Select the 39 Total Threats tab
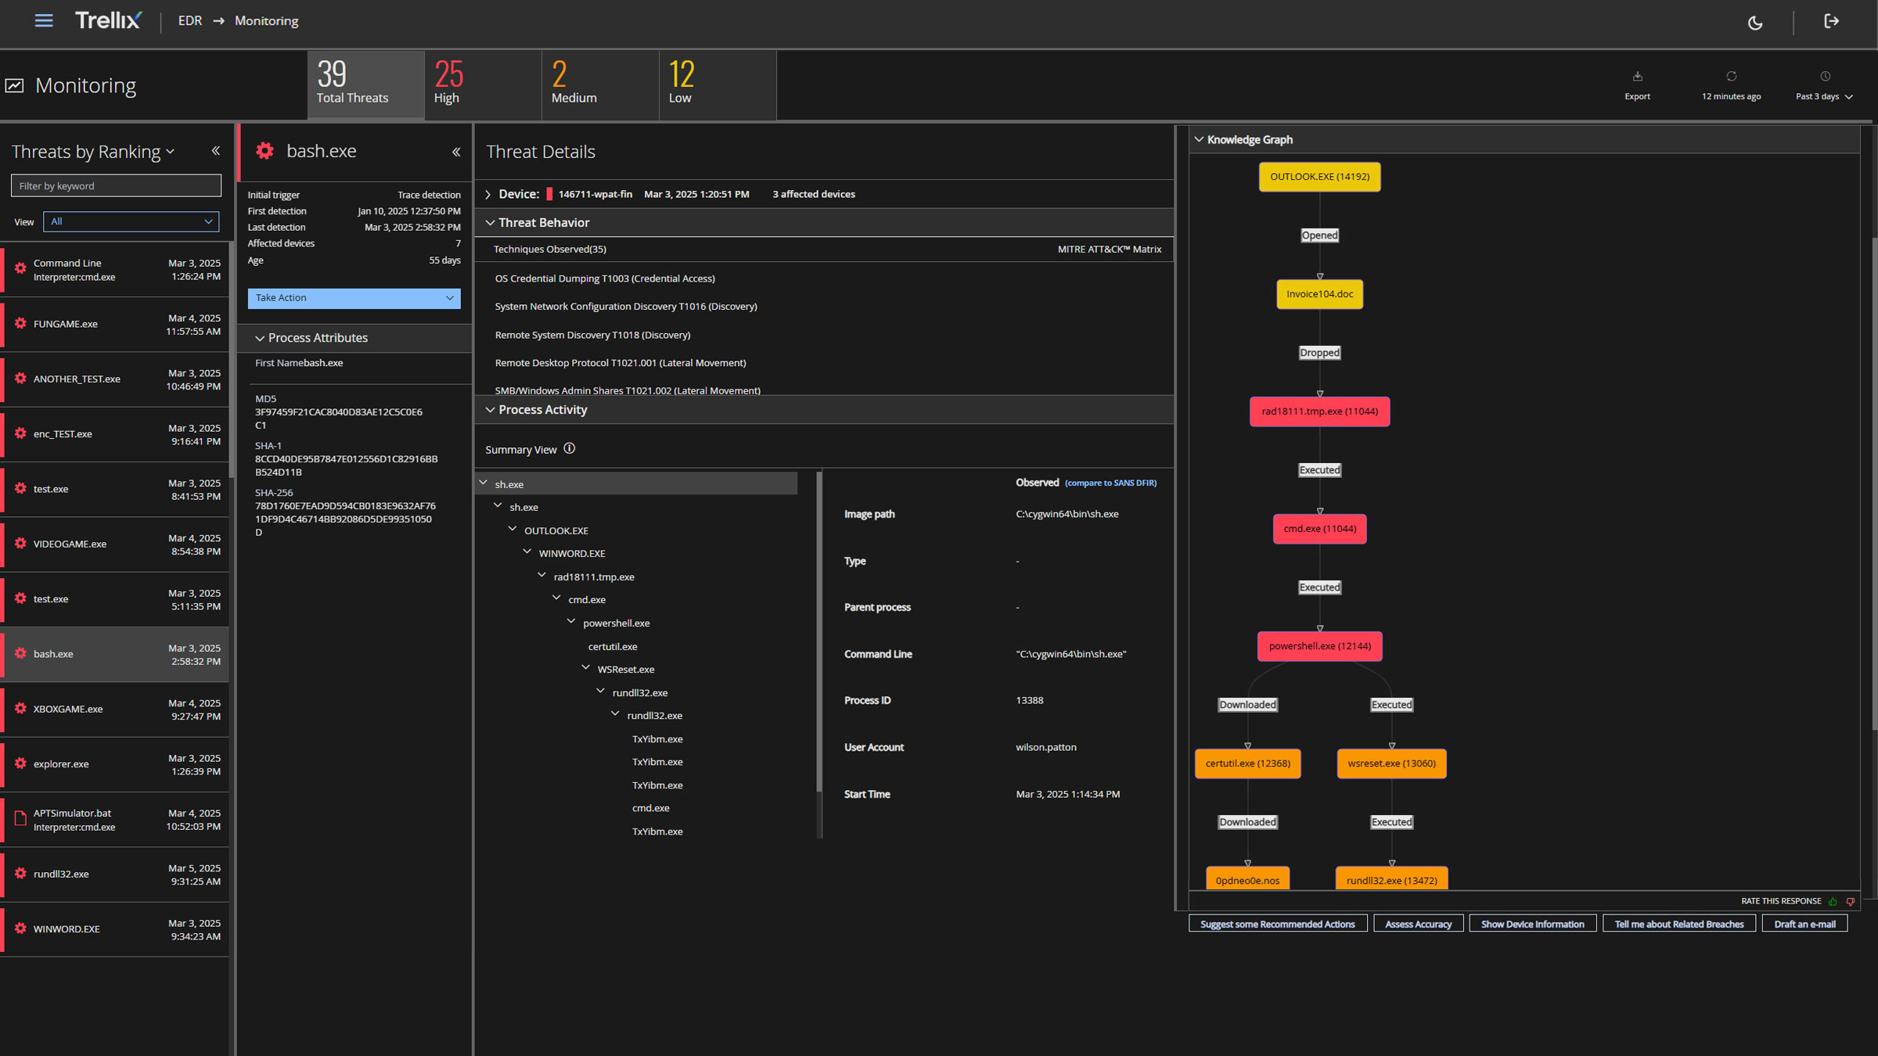The height and width of the screenshot is (1056, 1878). [365, 84]
